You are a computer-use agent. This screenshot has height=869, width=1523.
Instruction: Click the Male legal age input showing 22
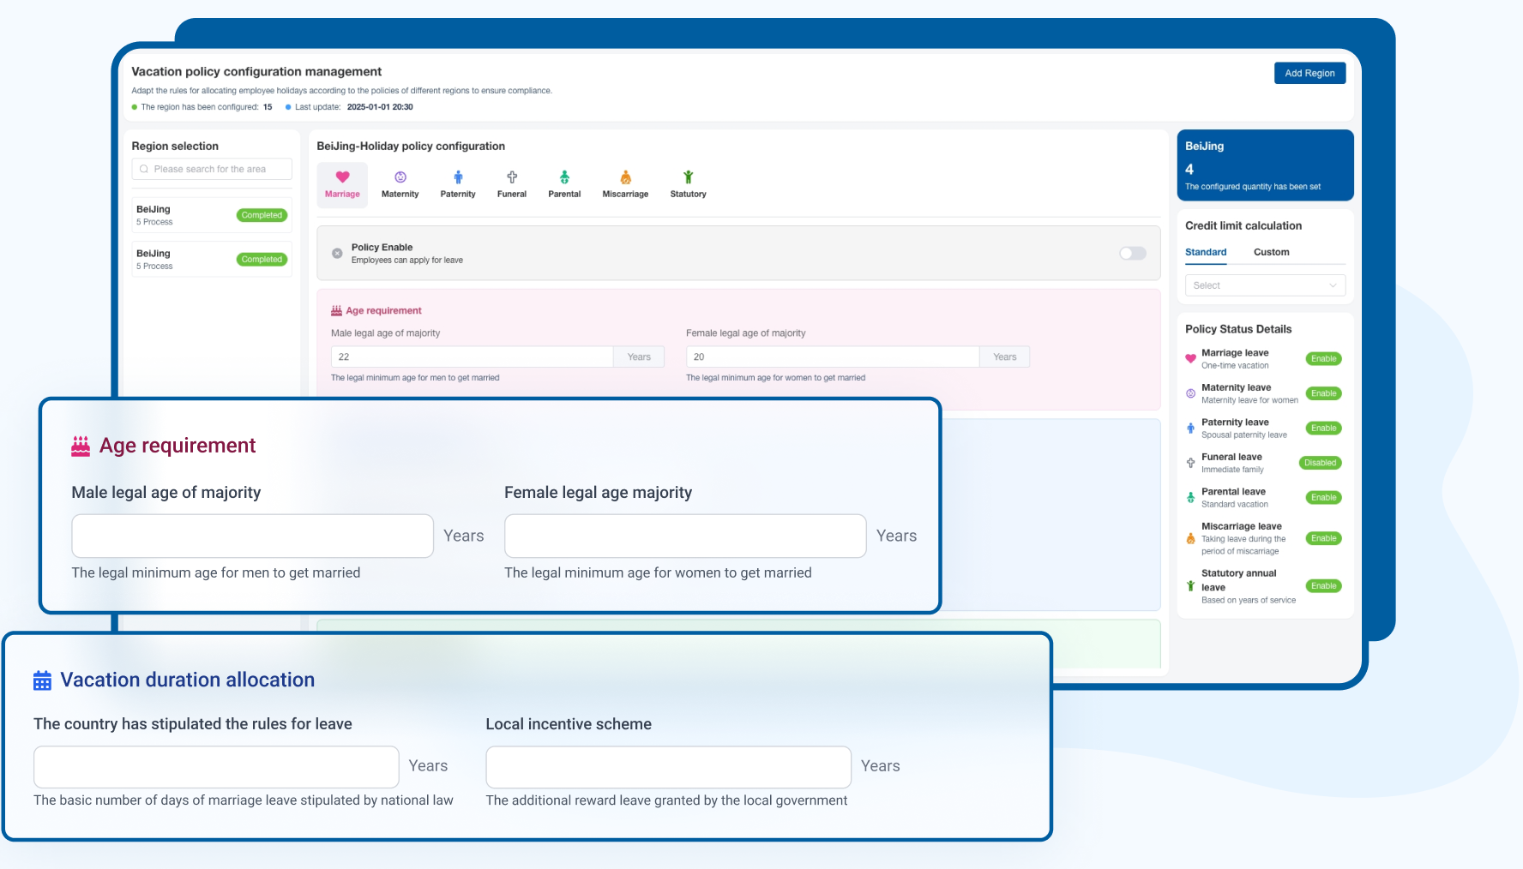click(472, 357)
